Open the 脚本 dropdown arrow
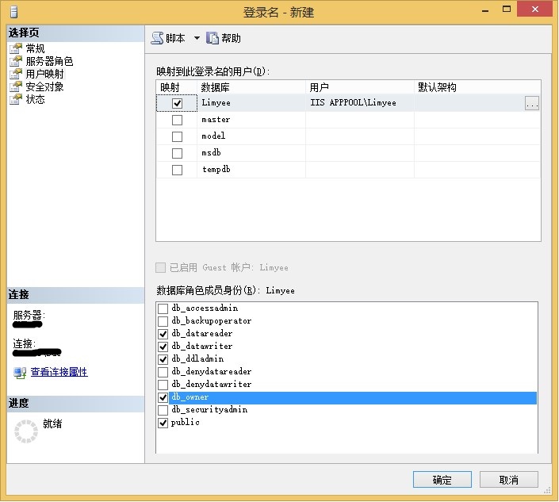559x502 pixels. (197, 38)
